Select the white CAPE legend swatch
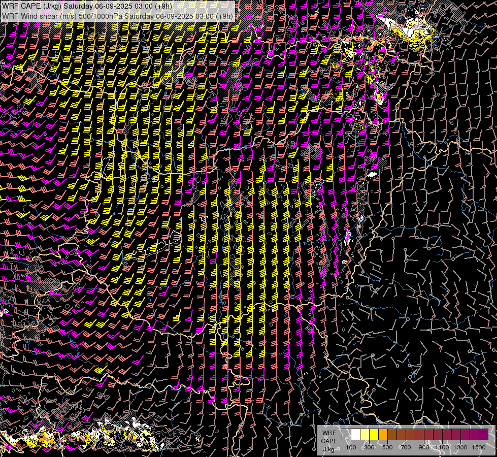The width and height of the screenshot is (497, 457). coord(356,435)
